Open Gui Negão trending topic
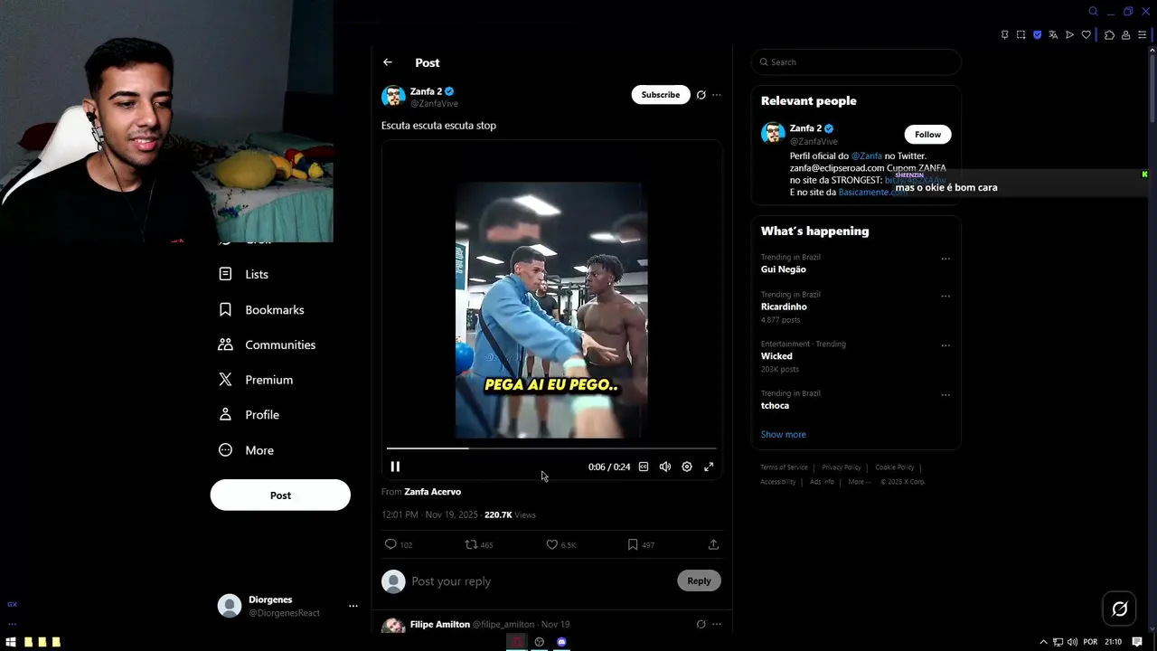This screenshot has height=651, width=1157. point(784,269)
